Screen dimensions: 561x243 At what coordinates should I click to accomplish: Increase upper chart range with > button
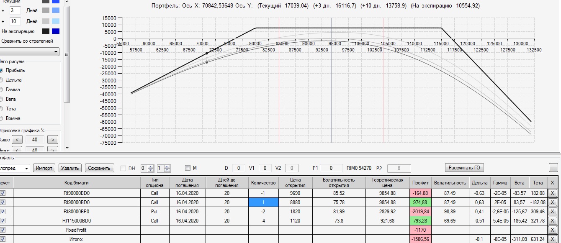[52, 139]
